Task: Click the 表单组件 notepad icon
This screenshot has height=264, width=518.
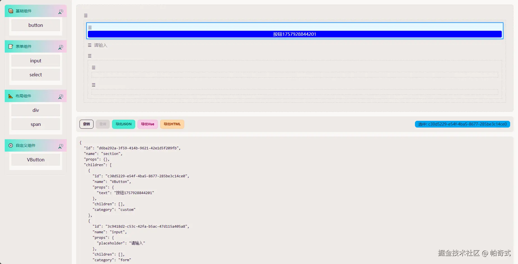Action: pyautogui.click(x=11, y=47)
